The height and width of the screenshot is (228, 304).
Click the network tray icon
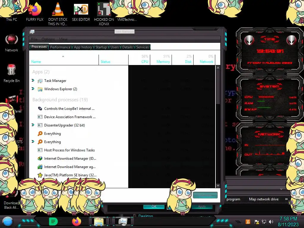[x=264, y=221]
